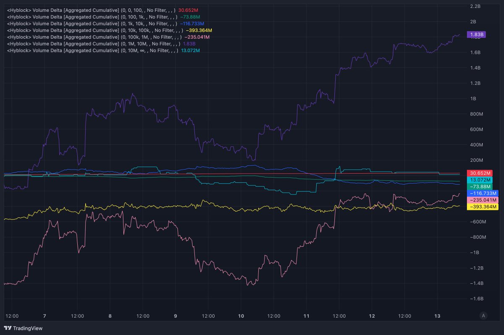
Task: Click the 600M positive scale label
Action: pyautogui.click(x=477, y=129)
